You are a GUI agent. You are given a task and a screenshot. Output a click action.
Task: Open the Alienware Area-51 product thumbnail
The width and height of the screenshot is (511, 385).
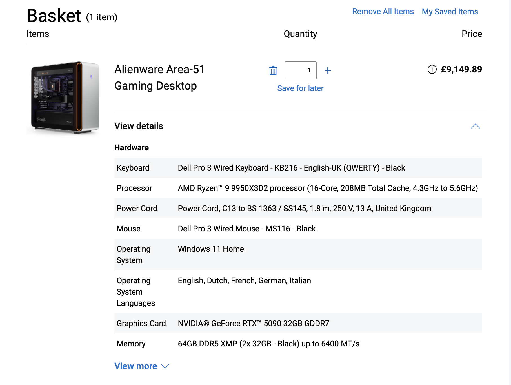pyautogui.click(x=65, y=98)
